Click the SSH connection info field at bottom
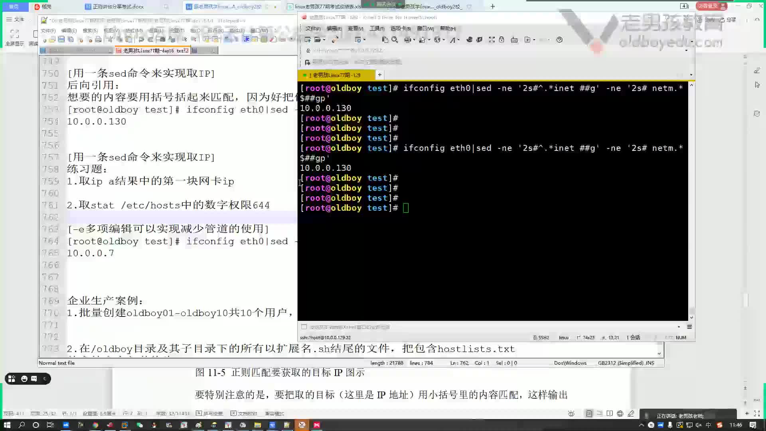 click(x=325, y=337)
